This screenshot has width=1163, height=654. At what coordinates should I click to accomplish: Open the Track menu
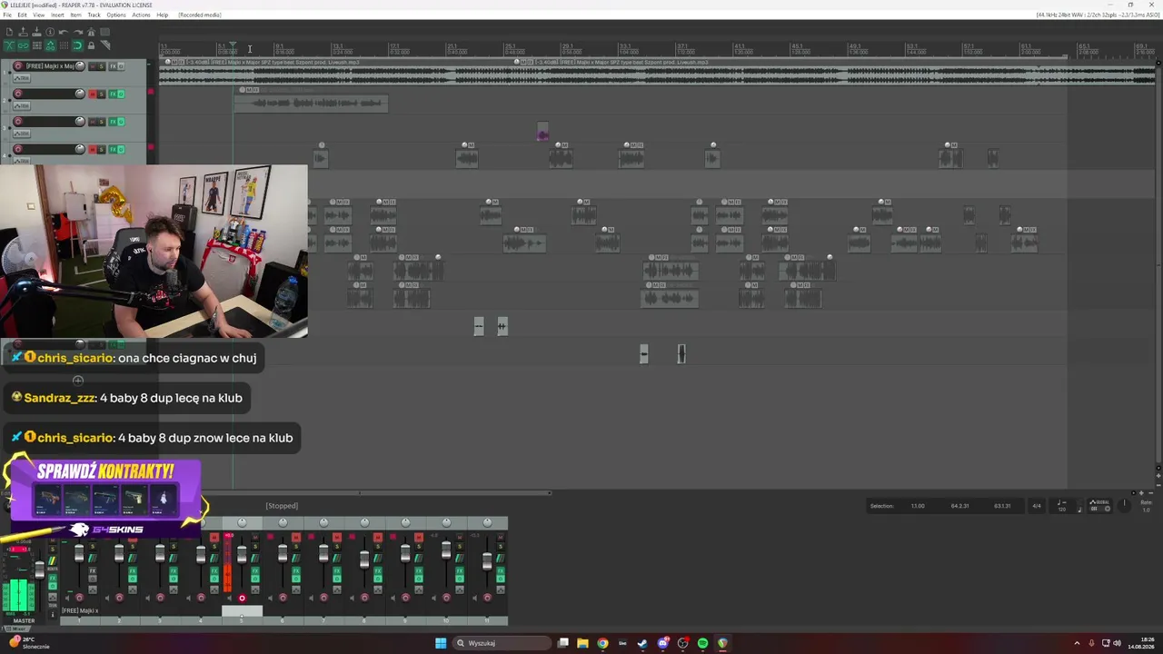(94, 15)
